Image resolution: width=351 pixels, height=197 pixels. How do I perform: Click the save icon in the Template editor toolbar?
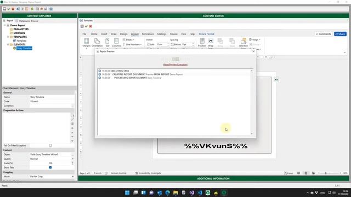[82, 26]
